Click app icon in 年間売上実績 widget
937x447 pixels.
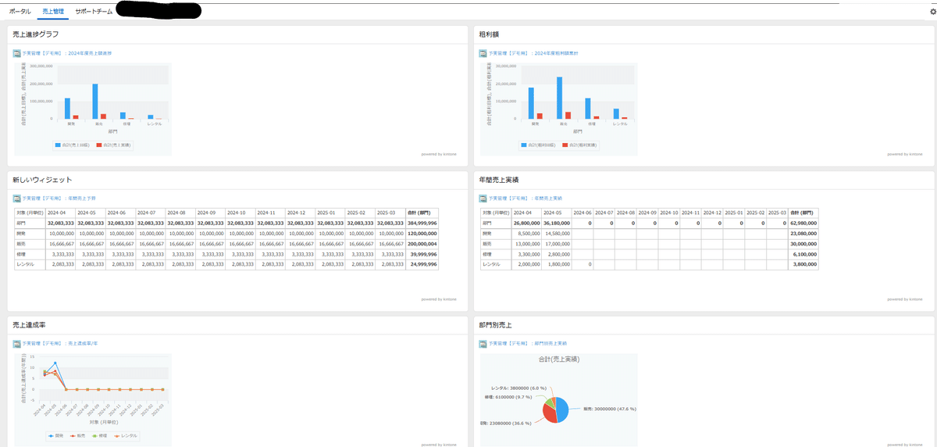click(x=483, y=198)
